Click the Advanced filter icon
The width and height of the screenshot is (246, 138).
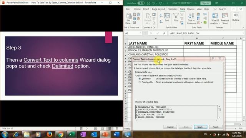point(182,23)
